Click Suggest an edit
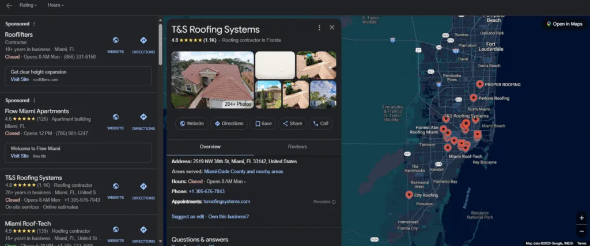The width and height of the screenshot is (590, 246). point(188,217)
